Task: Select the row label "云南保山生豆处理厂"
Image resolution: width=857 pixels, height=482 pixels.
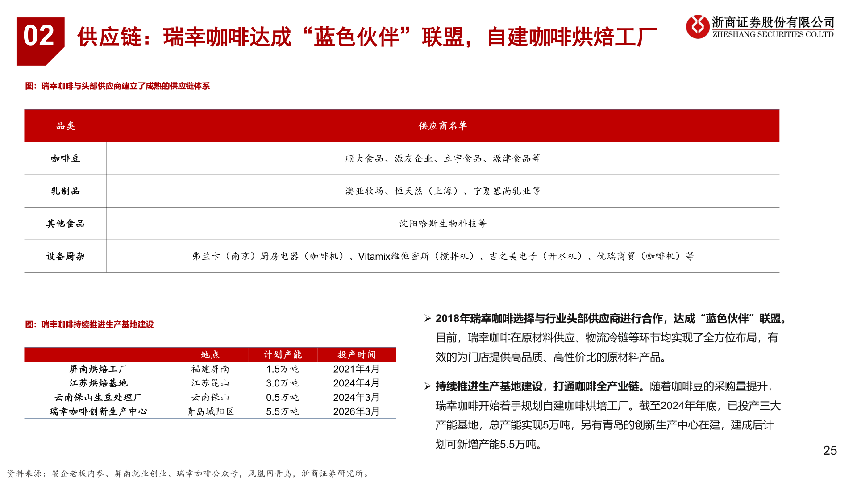Action: (x=98, y=397)
